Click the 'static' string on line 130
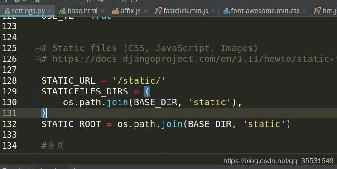This screenshot has width=337, height=169. tap(210, 102)
